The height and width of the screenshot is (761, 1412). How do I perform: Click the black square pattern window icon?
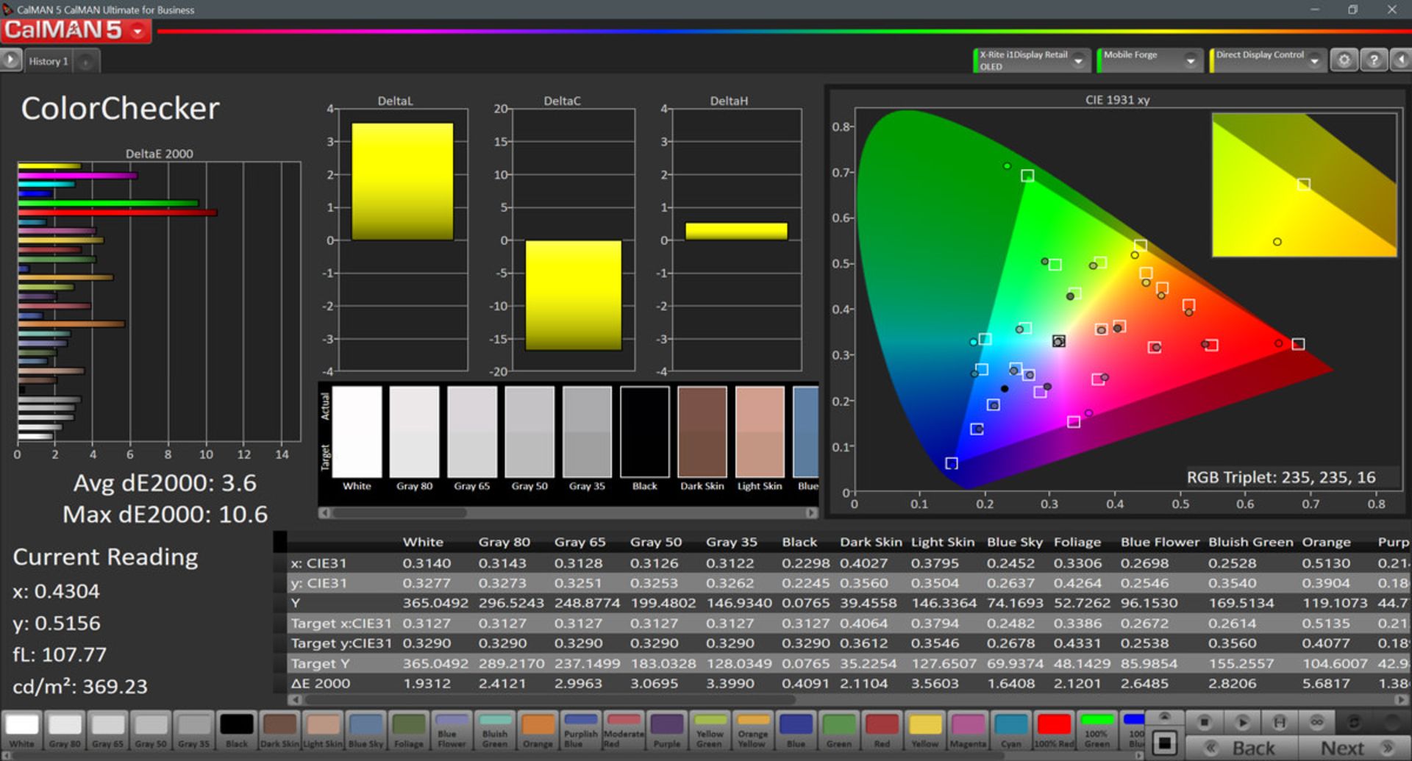(x=1164, y=743)
